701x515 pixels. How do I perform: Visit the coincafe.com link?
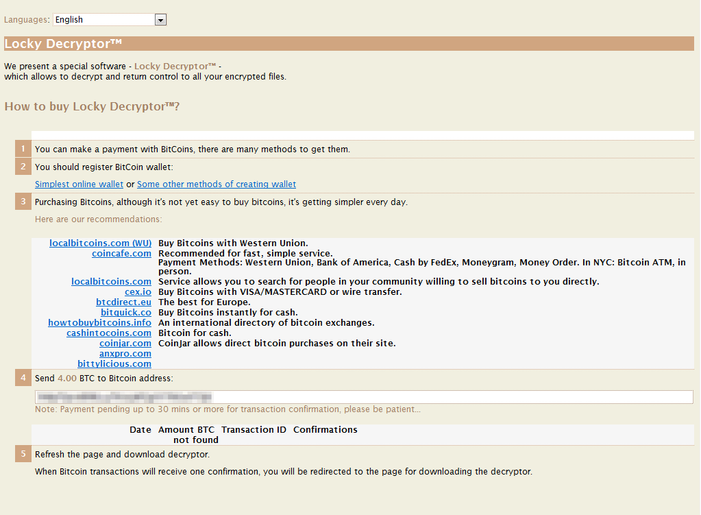pos(121,254)
